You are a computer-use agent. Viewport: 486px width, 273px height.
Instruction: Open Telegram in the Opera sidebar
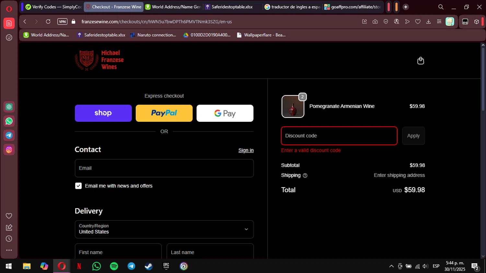(9, 135)
